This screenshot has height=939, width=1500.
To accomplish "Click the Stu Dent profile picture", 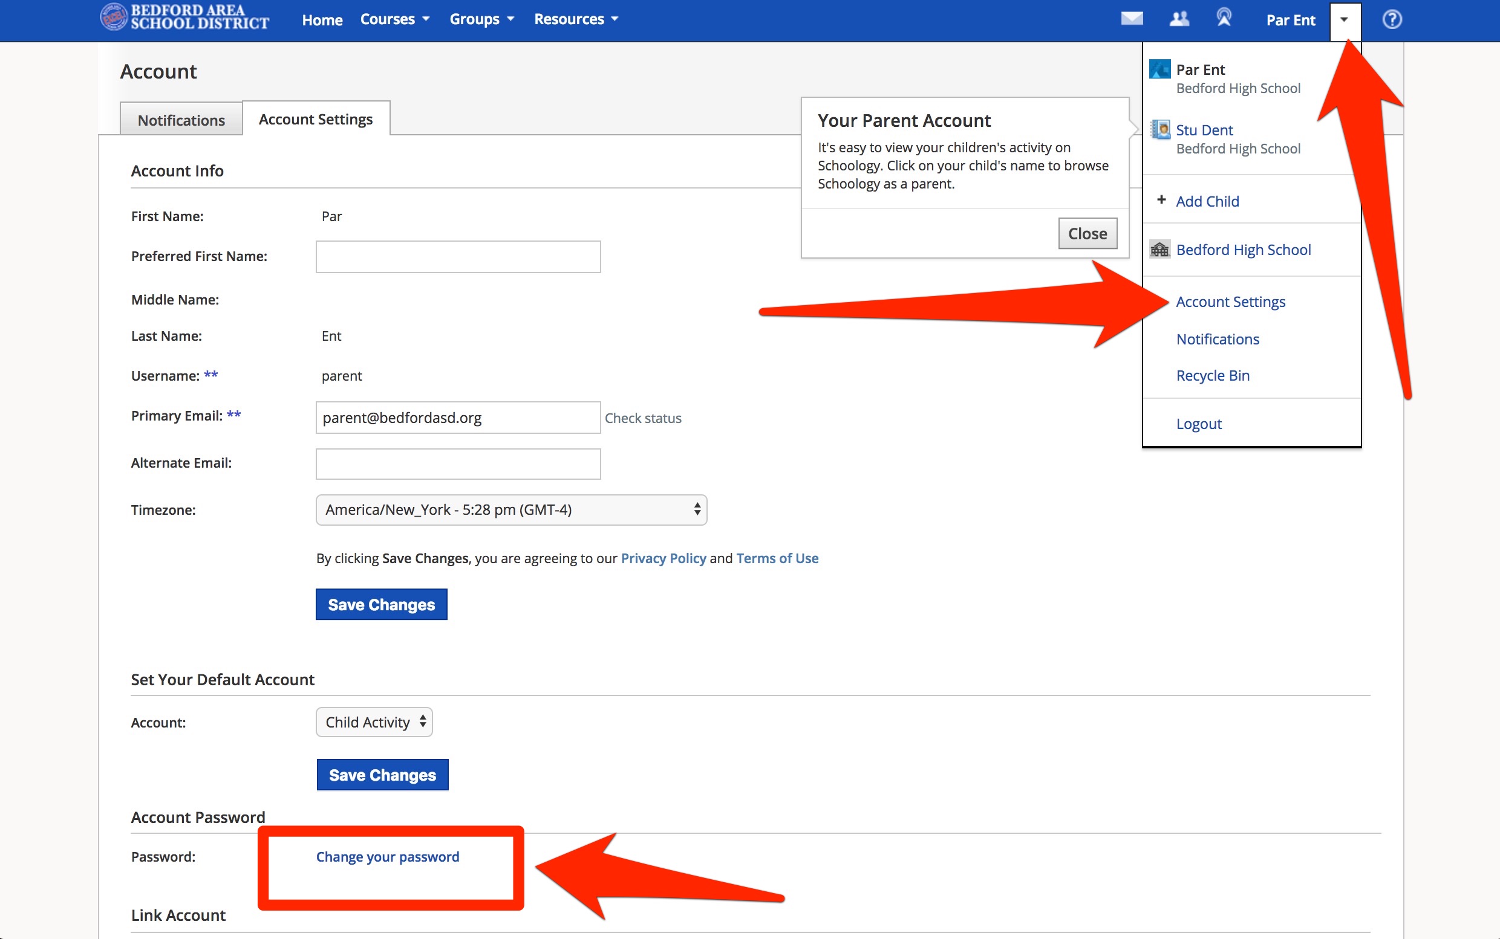I will pos(1159,130).
